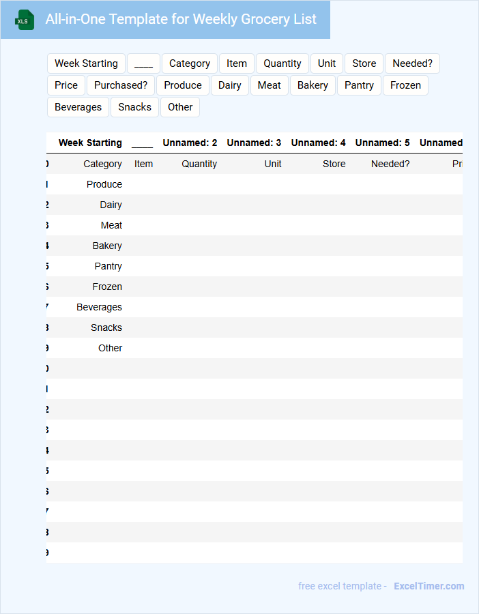Click the Category tag button
The image size is (479, 614).
[x=190, y=63]
